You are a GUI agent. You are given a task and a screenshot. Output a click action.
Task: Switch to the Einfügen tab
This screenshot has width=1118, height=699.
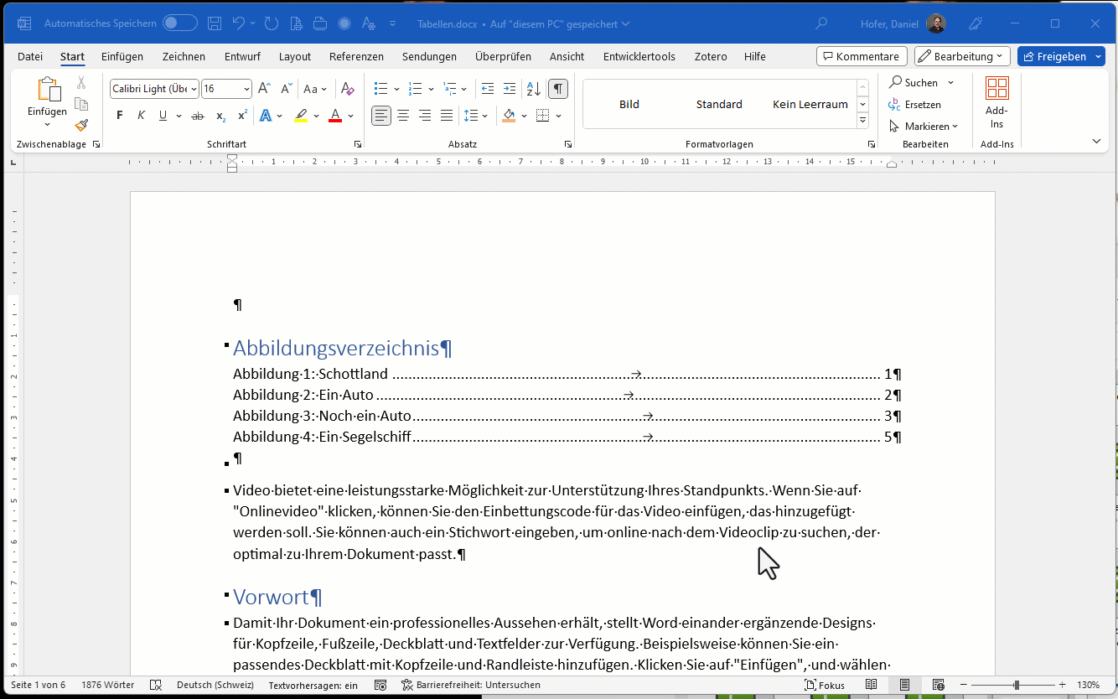click(122, 56)
